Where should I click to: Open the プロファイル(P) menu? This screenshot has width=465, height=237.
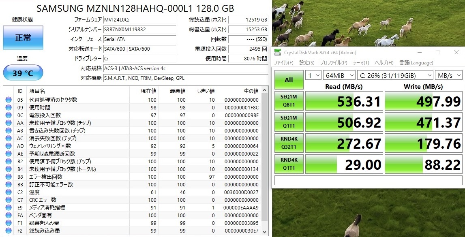click(333, 63)
